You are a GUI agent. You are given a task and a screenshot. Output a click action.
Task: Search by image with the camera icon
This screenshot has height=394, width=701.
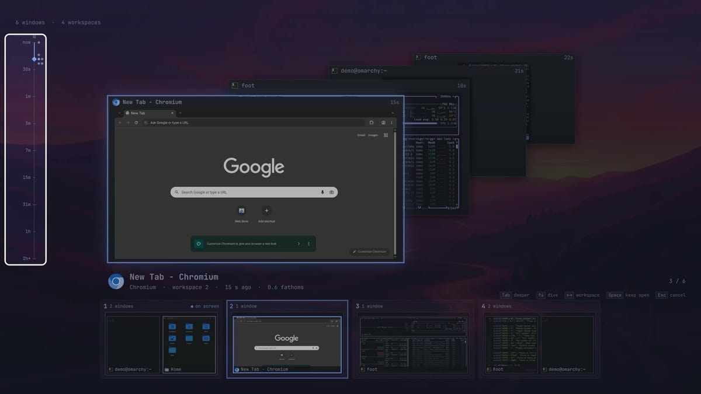pos(331,192)
